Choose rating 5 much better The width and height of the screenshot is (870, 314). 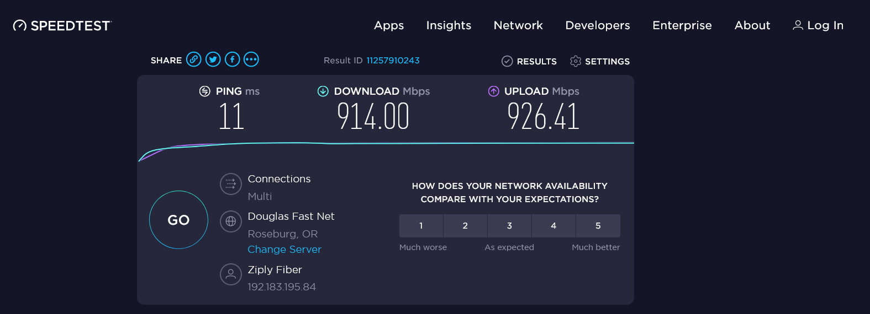tap(598, 226)
